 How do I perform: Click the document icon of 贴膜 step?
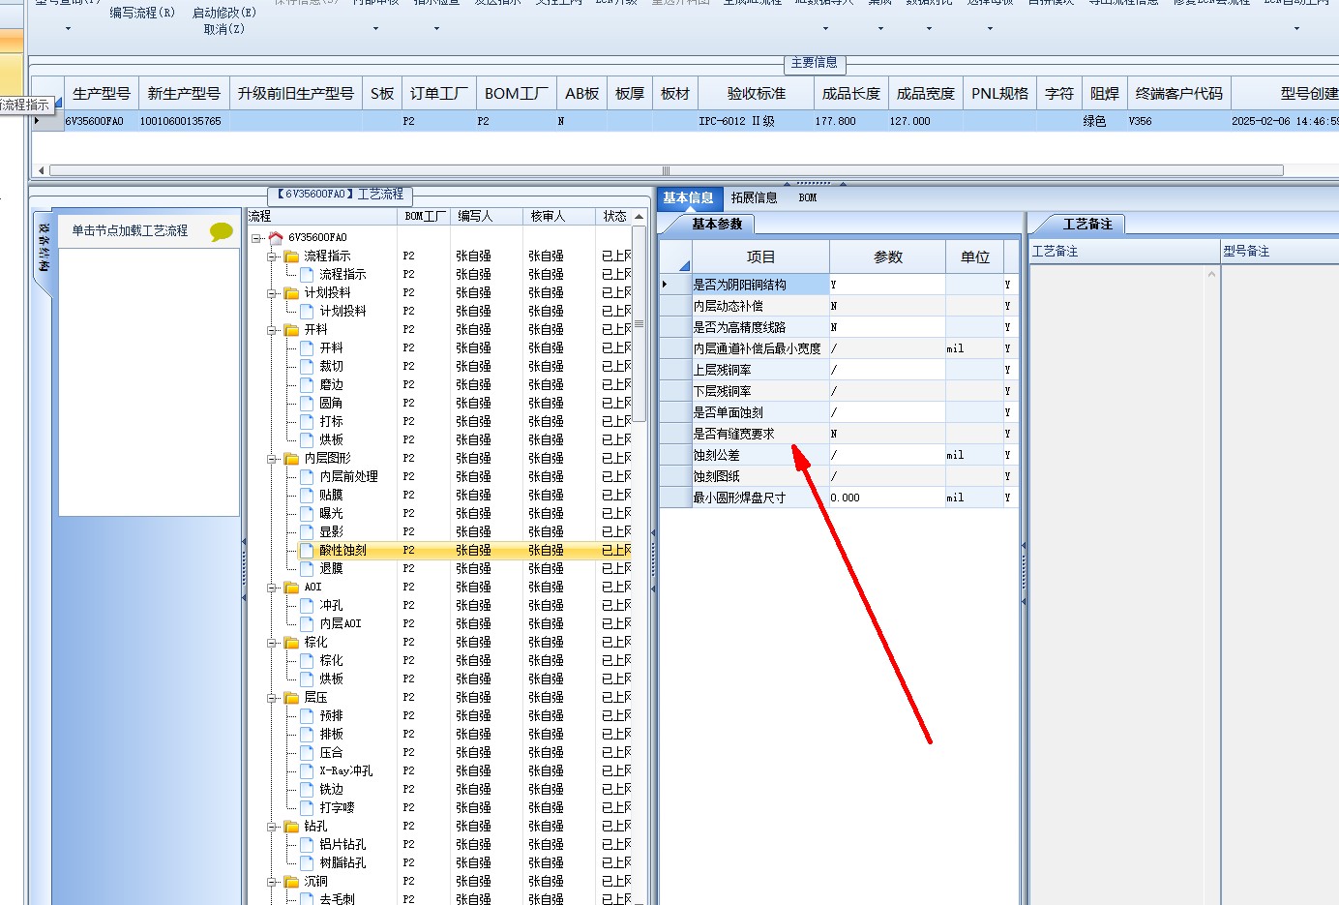pyautogui.click(x=307, y=496)
